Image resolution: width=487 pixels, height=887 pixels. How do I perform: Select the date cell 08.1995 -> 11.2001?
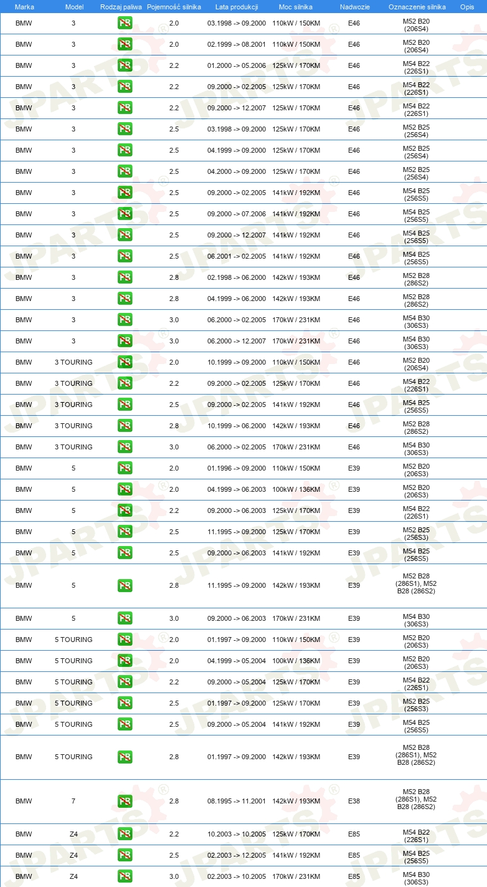pos(237,801)
